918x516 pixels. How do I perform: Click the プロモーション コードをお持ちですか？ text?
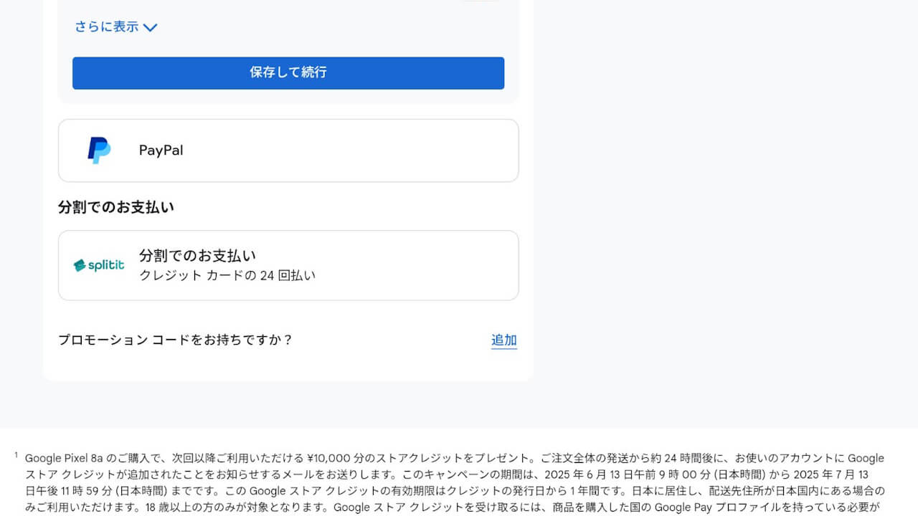click(176, 340)
